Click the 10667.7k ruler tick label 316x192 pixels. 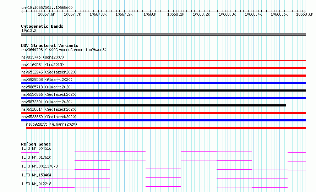[72, 14]
